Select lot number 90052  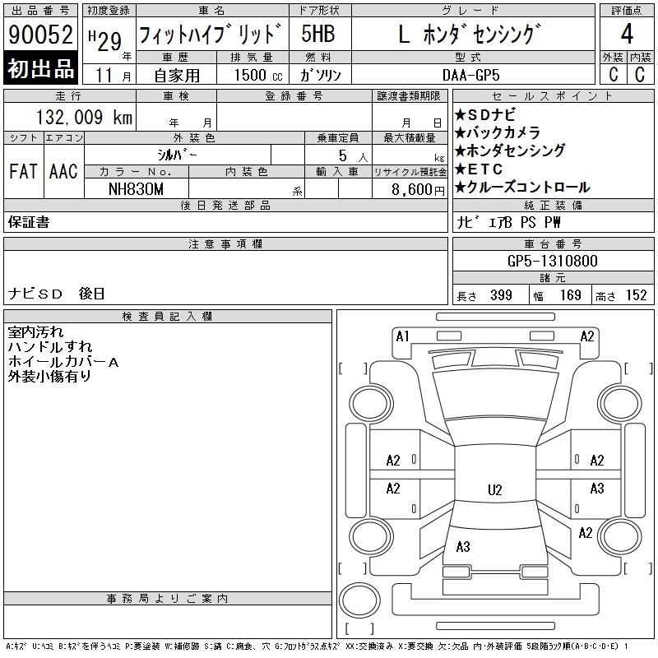point(40,34)
